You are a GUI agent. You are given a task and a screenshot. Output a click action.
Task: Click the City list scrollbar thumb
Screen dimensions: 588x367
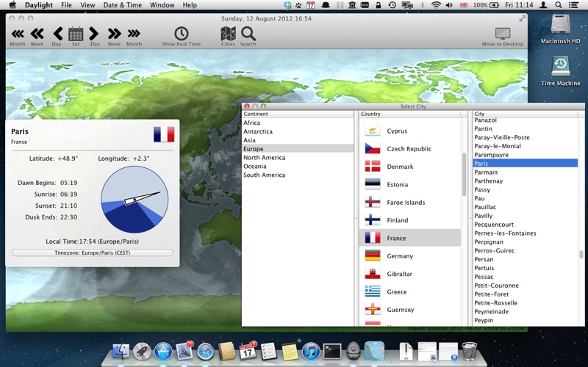tap(581, 255)
